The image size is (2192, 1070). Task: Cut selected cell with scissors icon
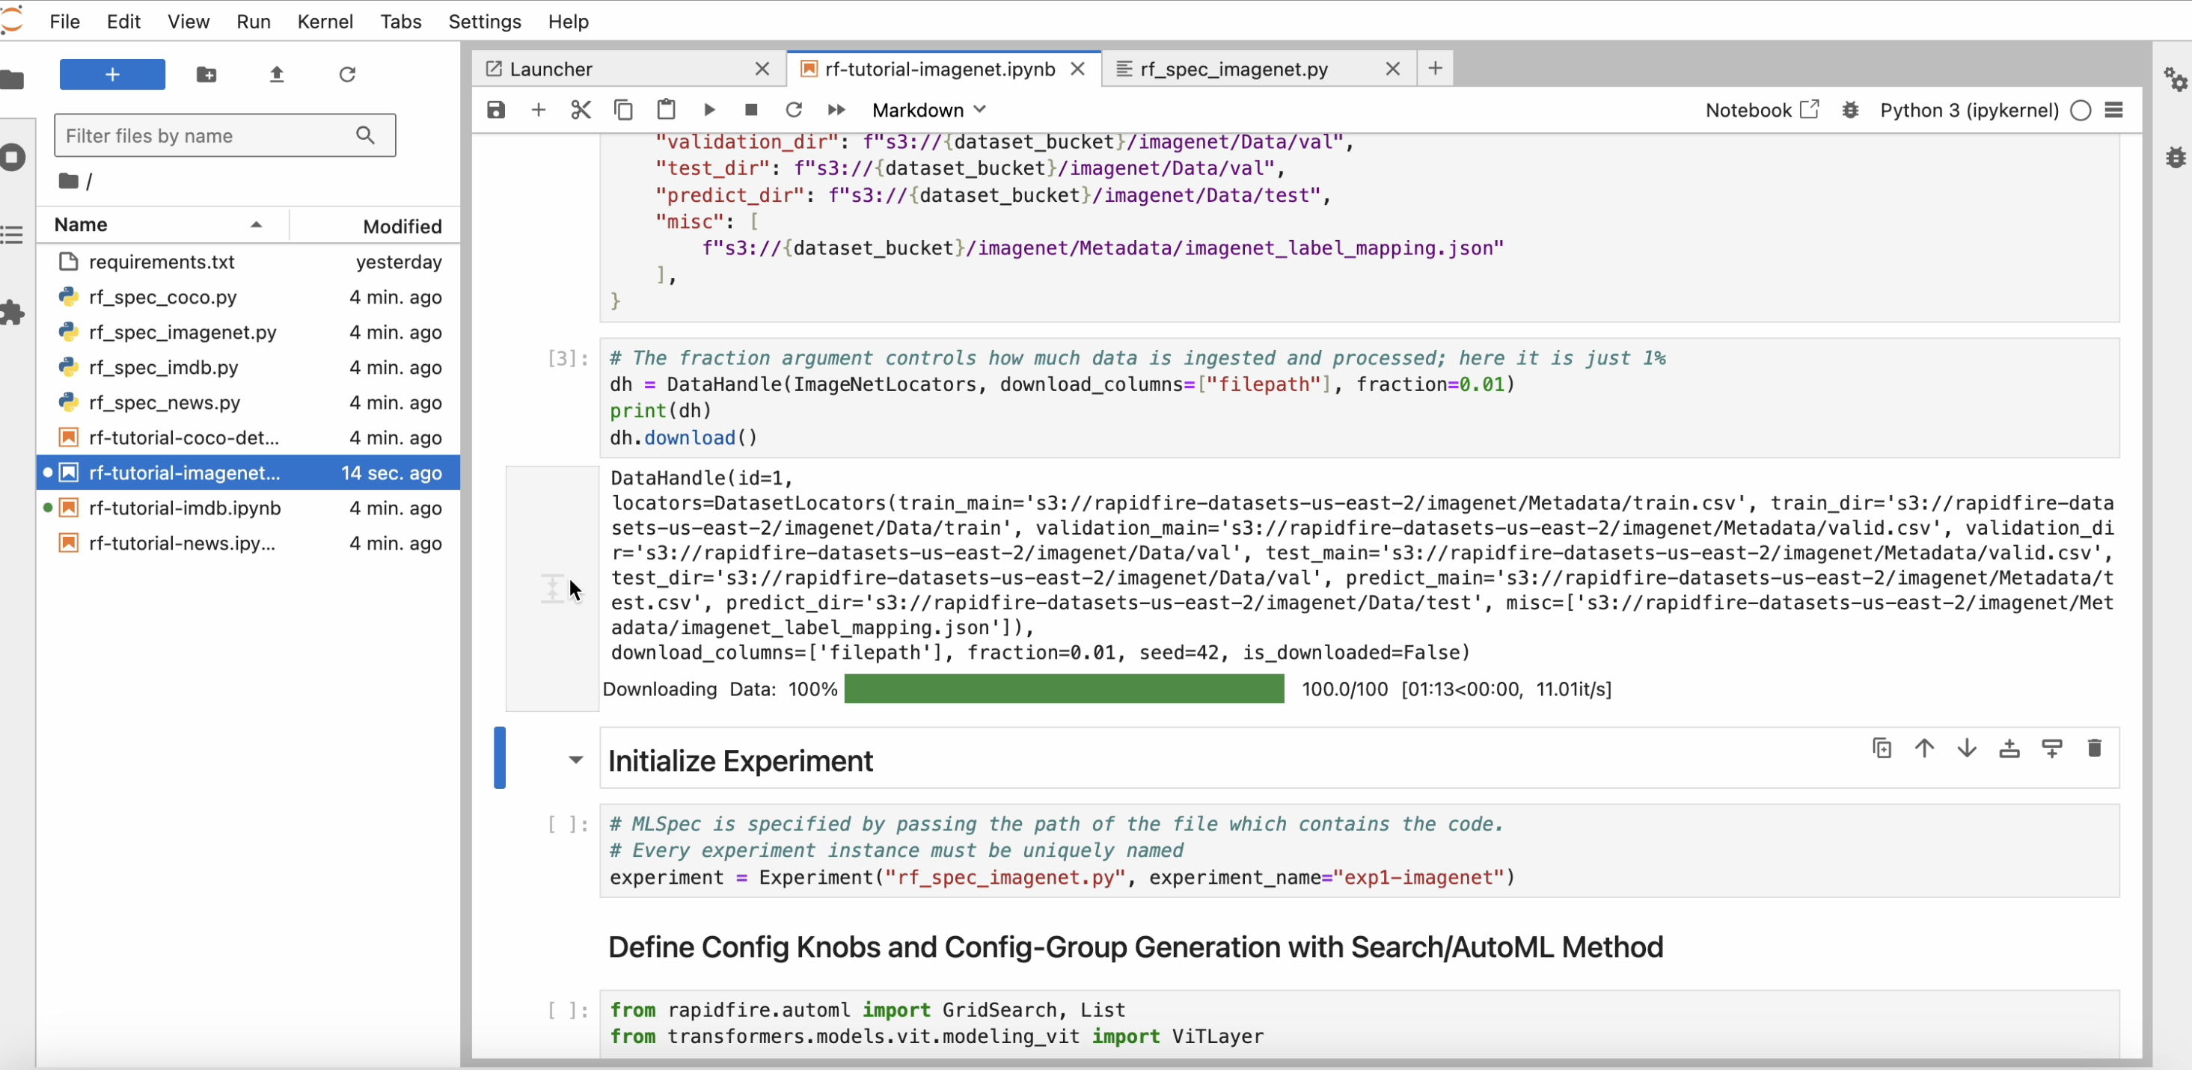(x=581, y=110)
